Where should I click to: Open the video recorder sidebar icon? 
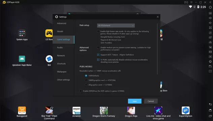point(210,52)
